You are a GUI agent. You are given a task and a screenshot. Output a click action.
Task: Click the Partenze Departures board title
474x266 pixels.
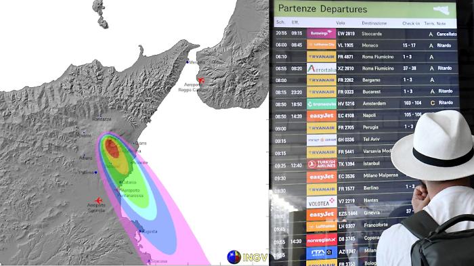[x=322, y=9]
